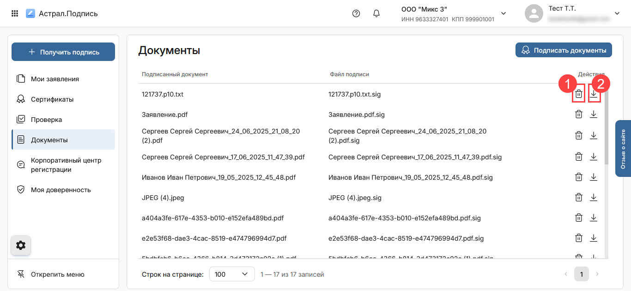631x291 pixels.
Task: Expand the Тест Т.Т. user profile menu
Action: coord(617,13)
